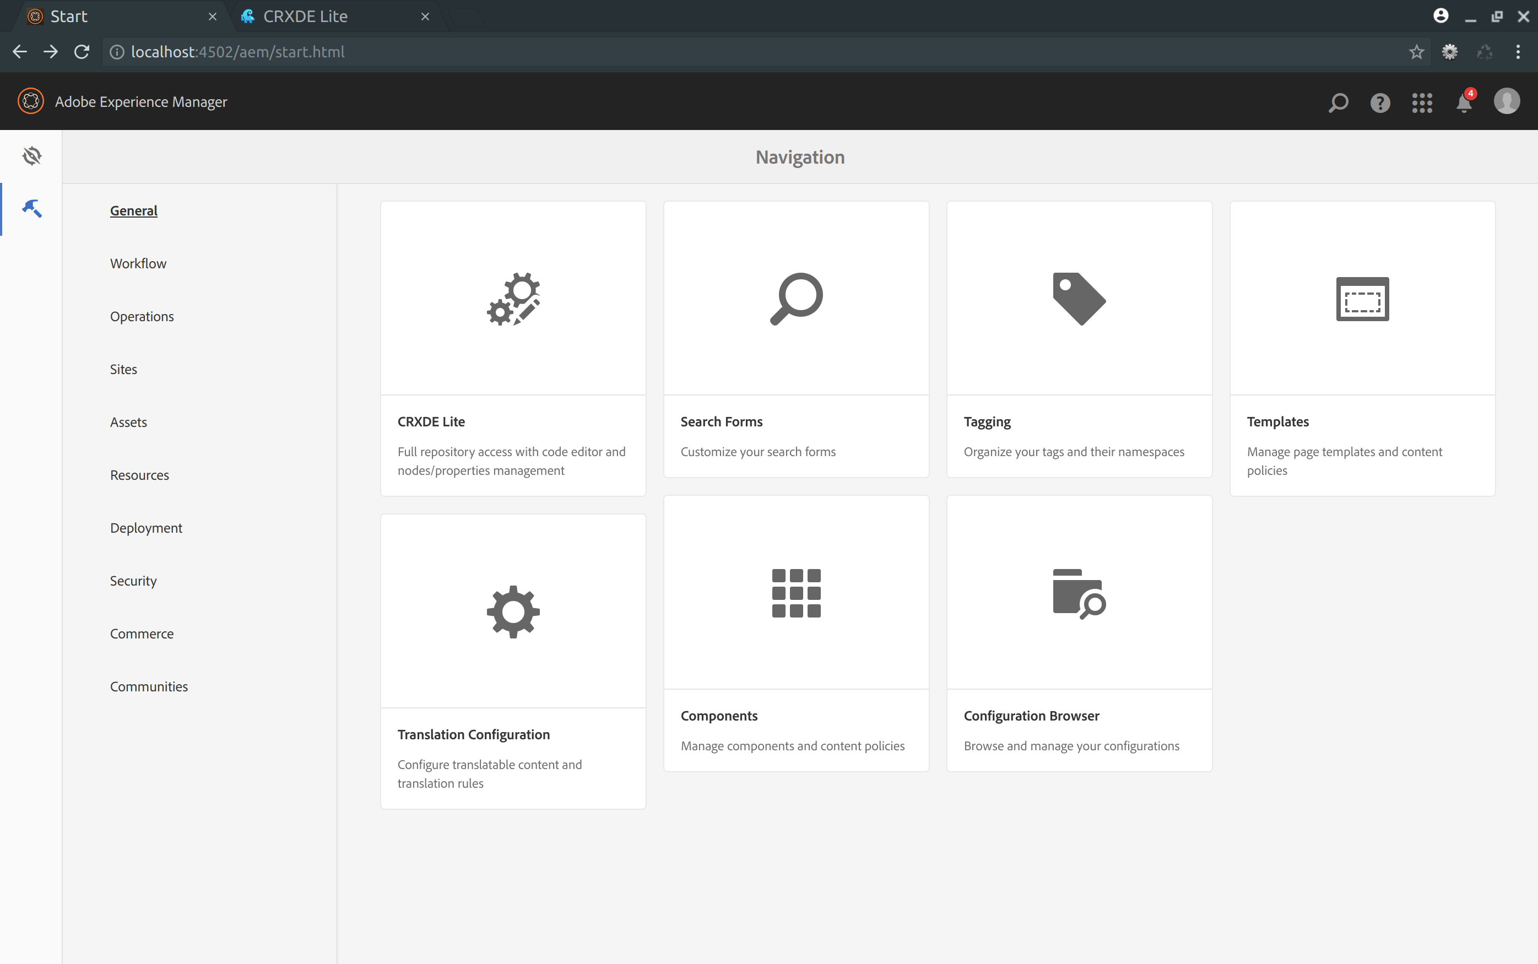Screen dimensions: 1538x964
Task: Select the Tools hammer icon in rail
Action: (x=32, y=208)
